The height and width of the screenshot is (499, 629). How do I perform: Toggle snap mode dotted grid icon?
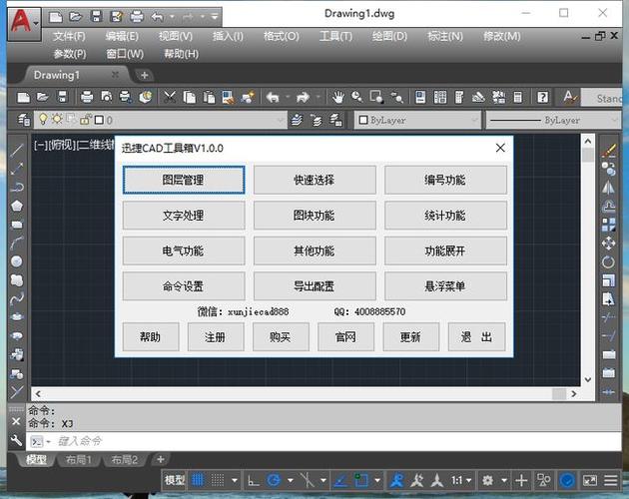pyautogui.click(x=218, y=480)
